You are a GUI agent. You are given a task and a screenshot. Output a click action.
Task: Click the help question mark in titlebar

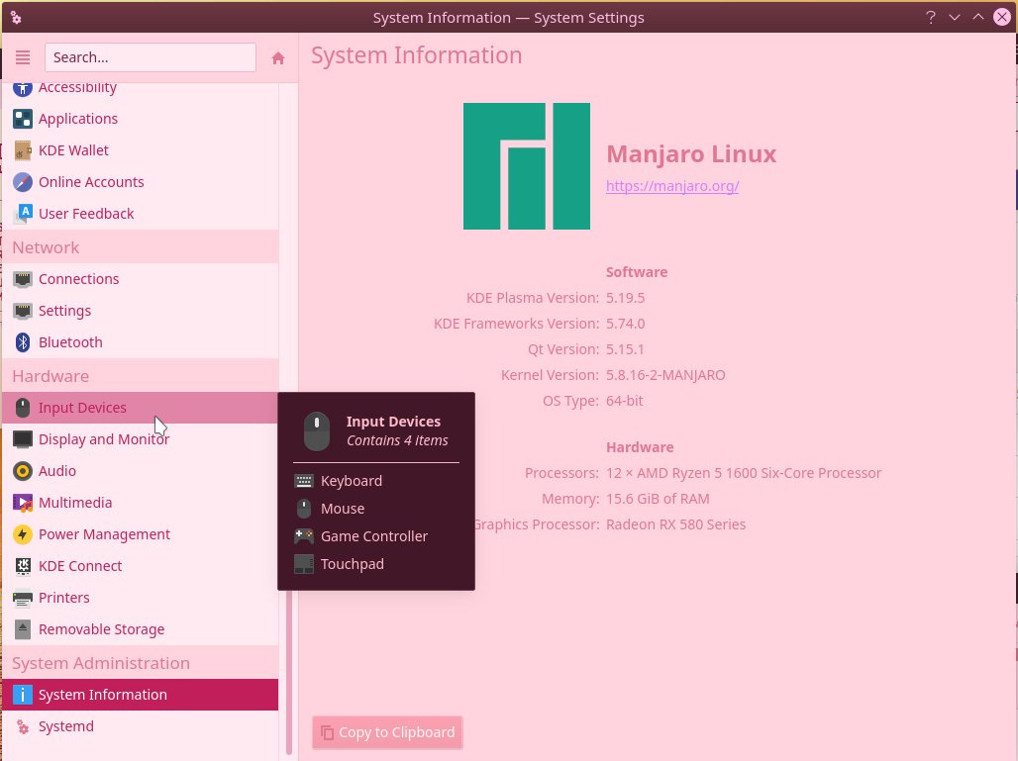click(x=931, y=18)
